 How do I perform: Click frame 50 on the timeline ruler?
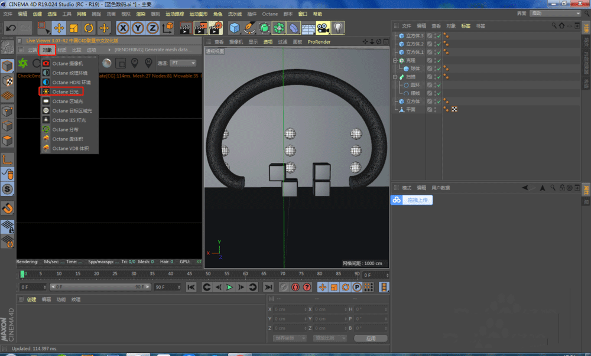[208, 274]
